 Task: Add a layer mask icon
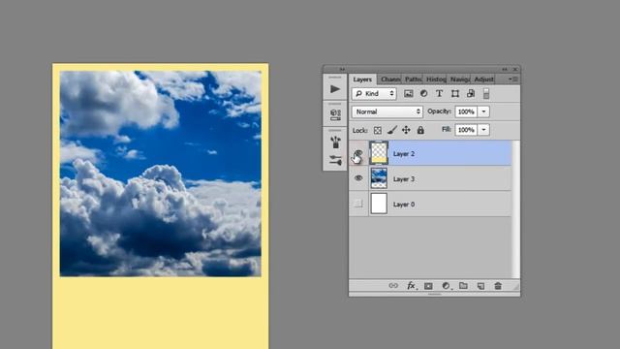(x=428, y=286)
